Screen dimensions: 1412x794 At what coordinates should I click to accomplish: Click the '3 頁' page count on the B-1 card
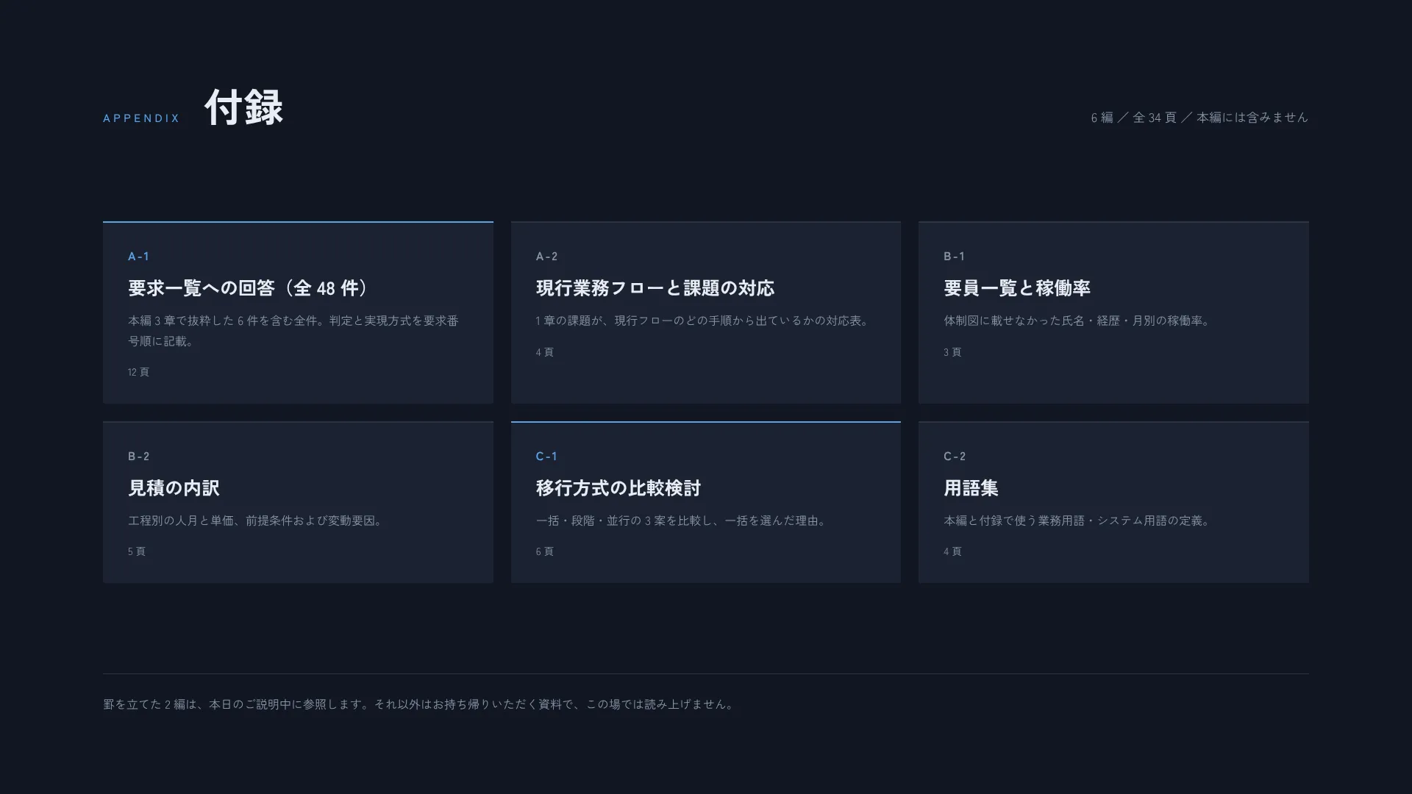pos(952,352)
